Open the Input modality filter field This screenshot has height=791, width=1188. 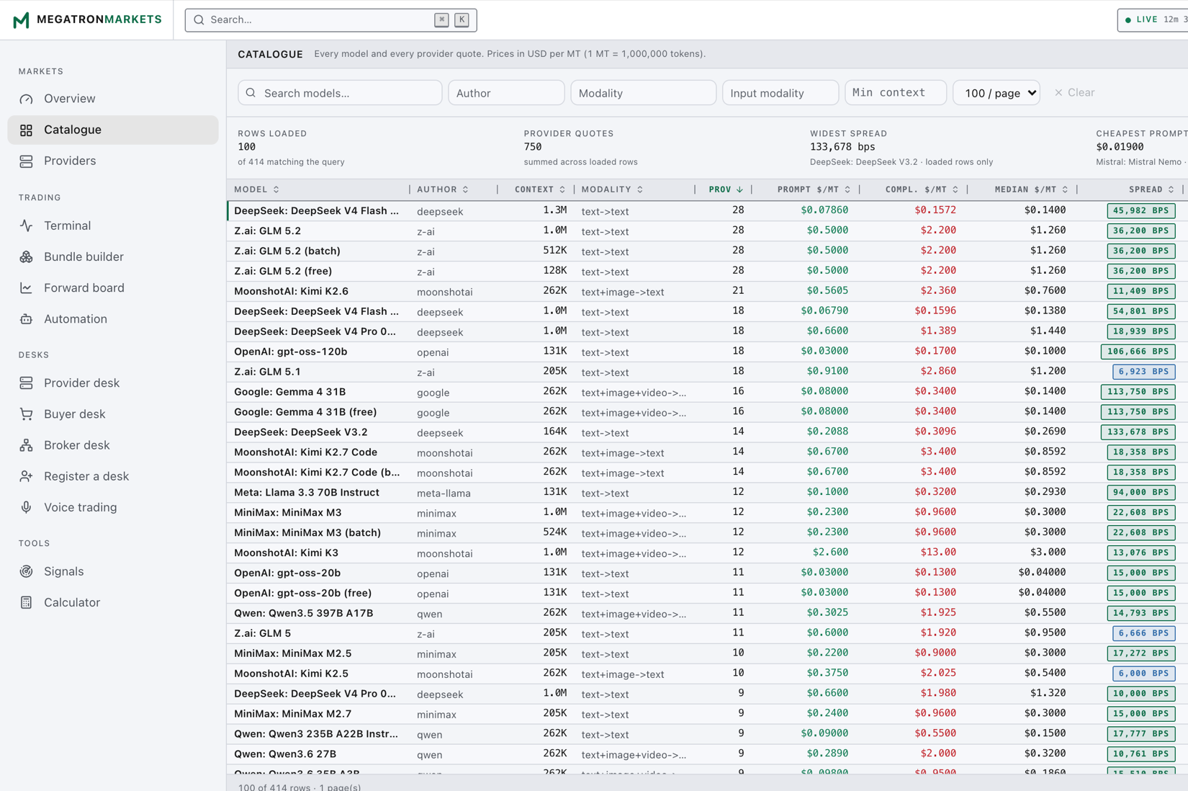point(780,93)
